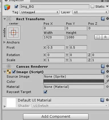The height and width of the screenshot is (120, 109).
Task: Click the Source Image None (Sprite) field
Action: [74, 76]
